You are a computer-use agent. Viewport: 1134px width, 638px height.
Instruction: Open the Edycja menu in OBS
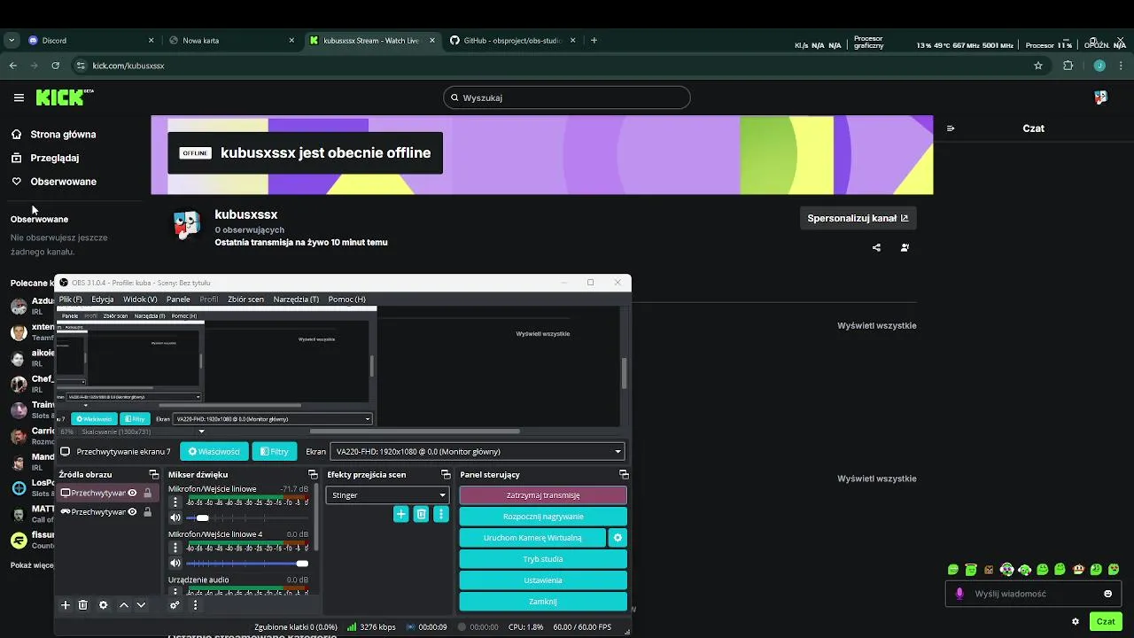(103, 300)
